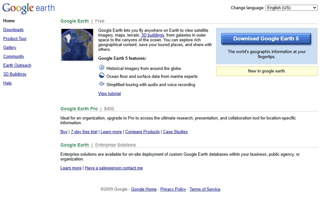
Task: Start the 7-day free trial
Action: (x=84, y=132)
